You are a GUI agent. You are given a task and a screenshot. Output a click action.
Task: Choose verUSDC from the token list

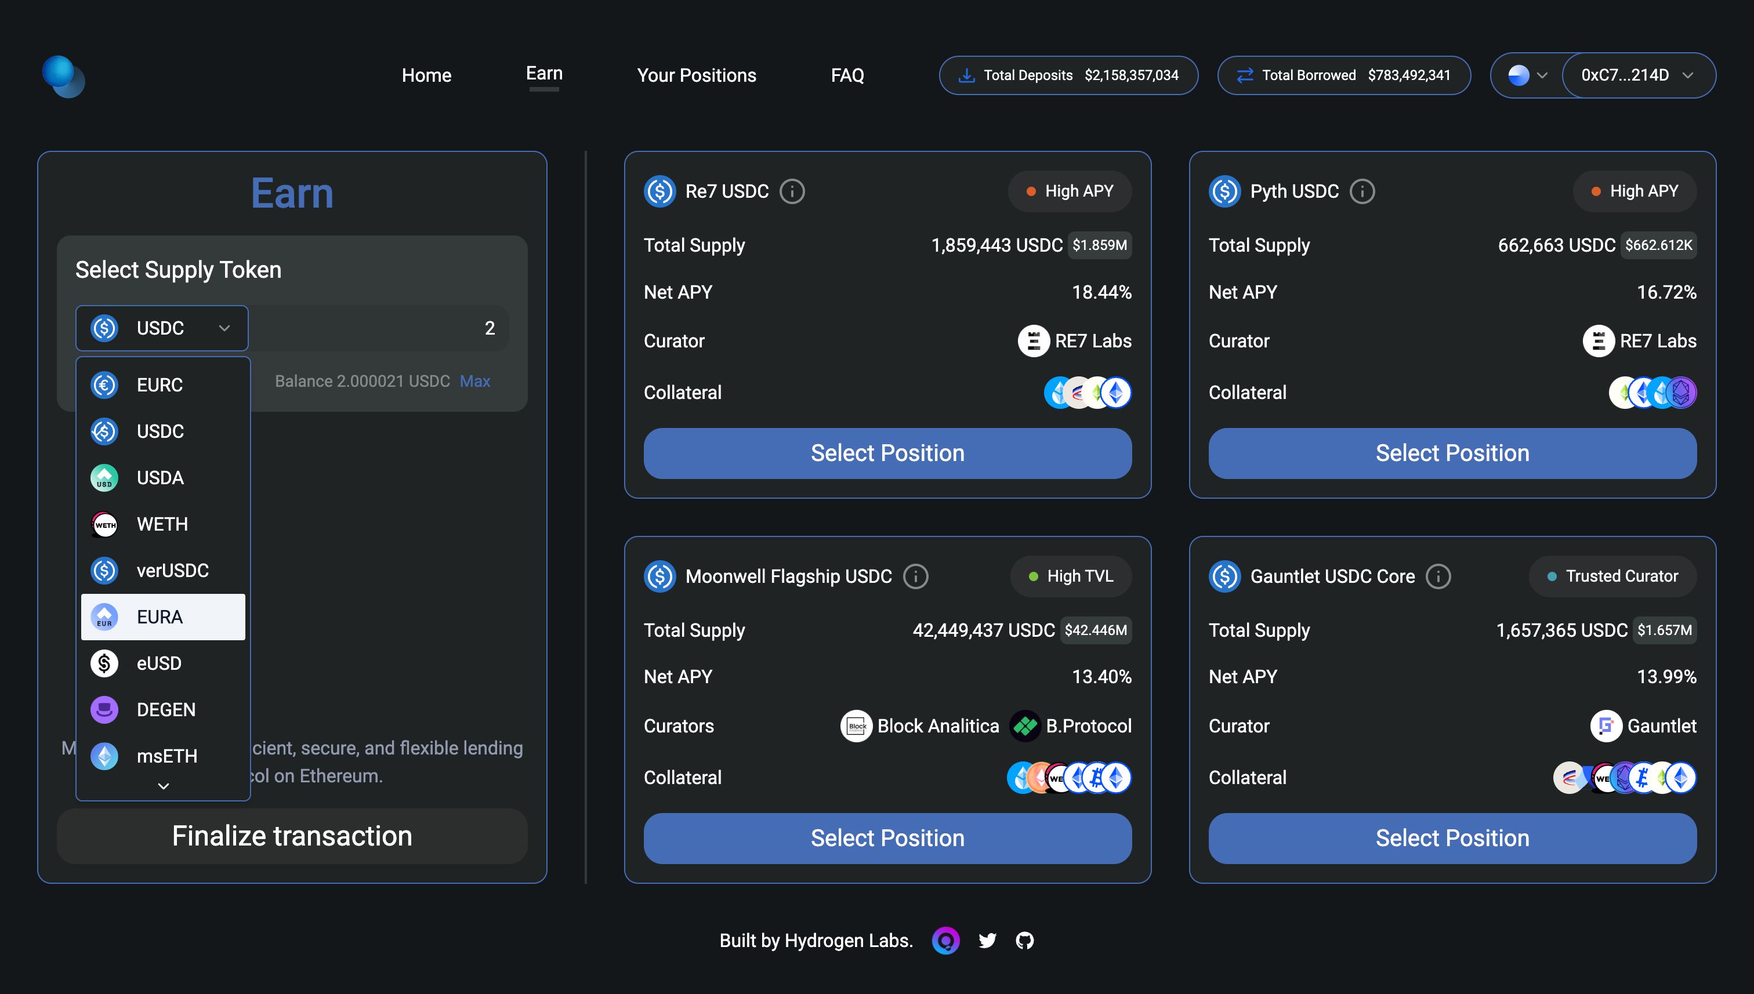click(x=163, y=571)
